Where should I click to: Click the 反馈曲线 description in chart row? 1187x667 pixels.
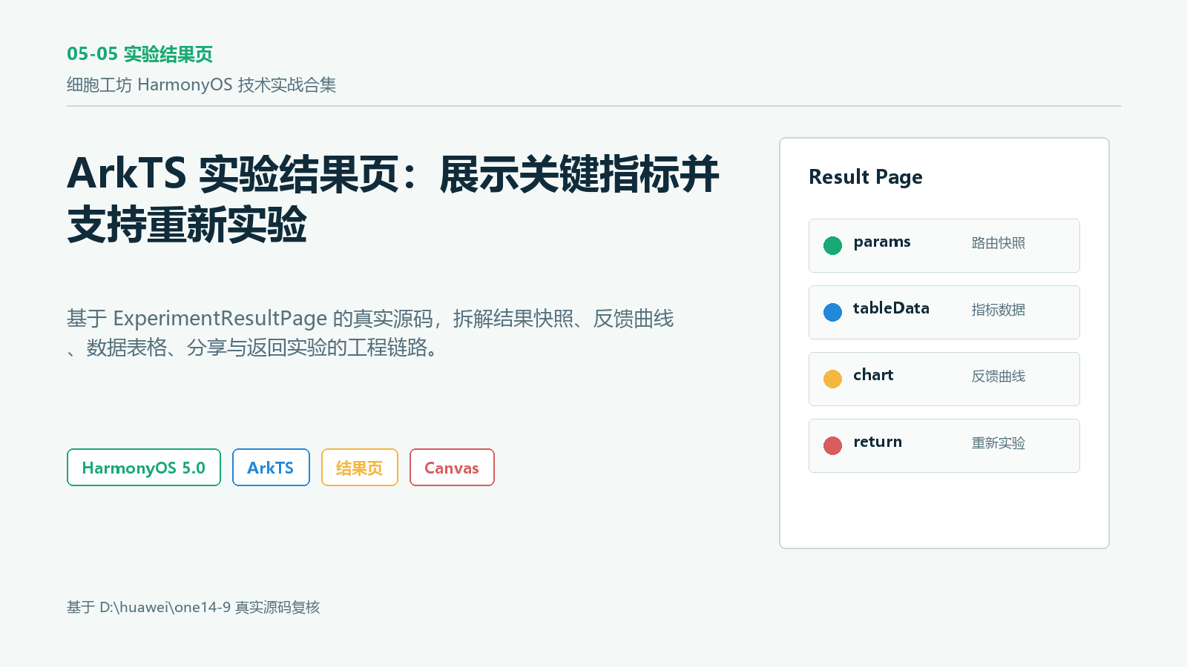(999, 376)
